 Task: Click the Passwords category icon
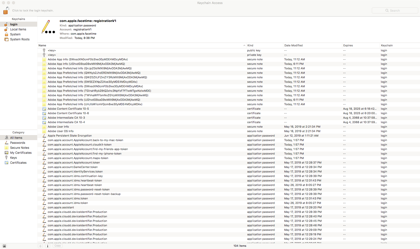click(x=6, y=143)
